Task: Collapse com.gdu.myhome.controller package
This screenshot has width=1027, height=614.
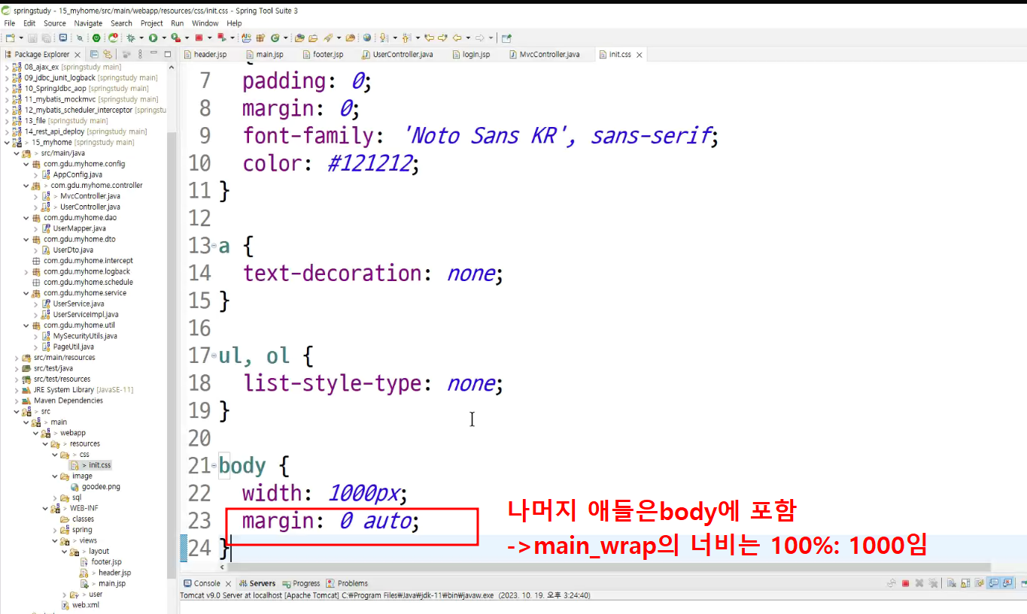Action: point(26,186)
